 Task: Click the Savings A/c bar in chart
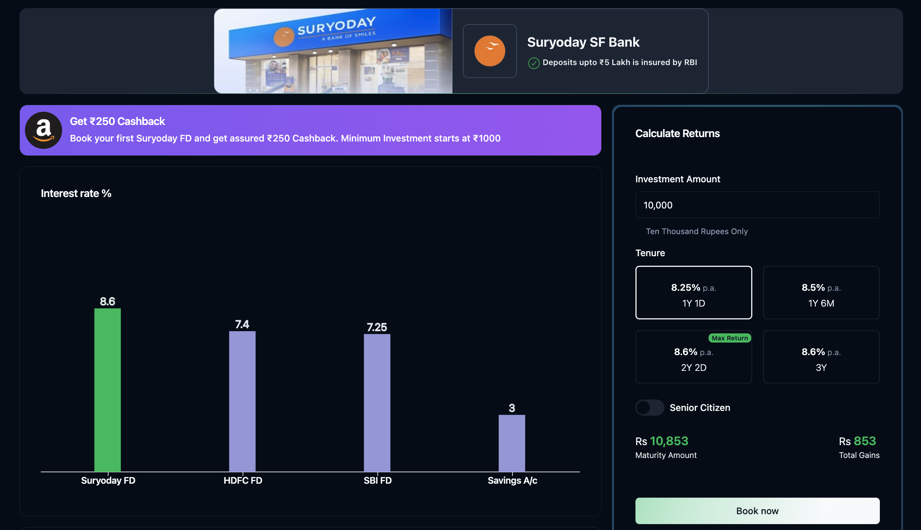pyautogui.click(x=512, y=443)
